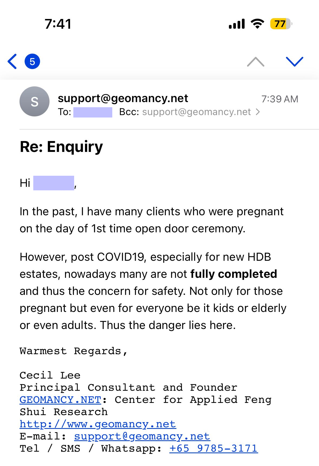Tap the cellular signal bars icon
The width and height of the screenshot is (319, 466).
237,24
